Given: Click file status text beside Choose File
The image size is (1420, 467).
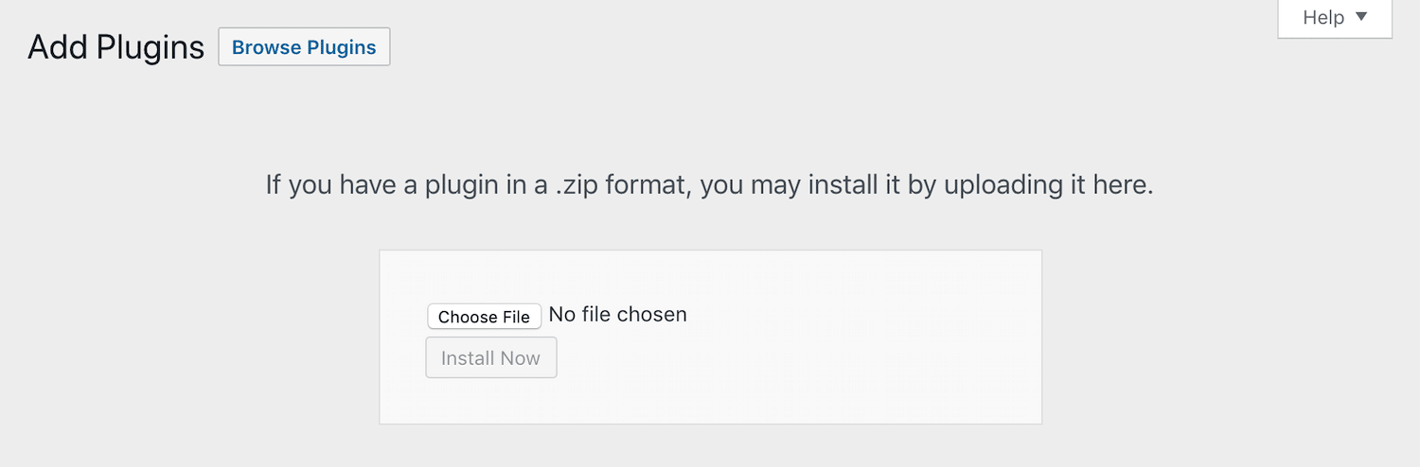Looking at the screenshot, I should click(x=618, y=315).
